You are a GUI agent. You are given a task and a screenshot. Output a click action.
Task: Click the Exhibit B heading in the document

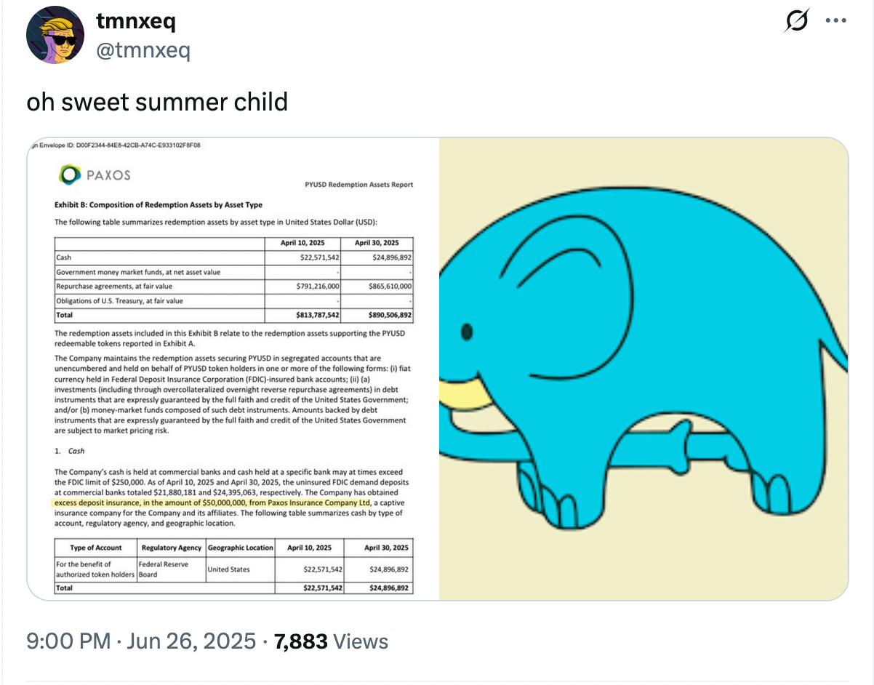(x=159, y=205)
